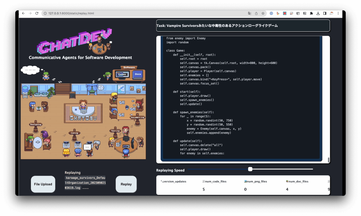Screen dimensions: 361x216
Task: Click the num_png_files value 0
Action: coord(245,189)
